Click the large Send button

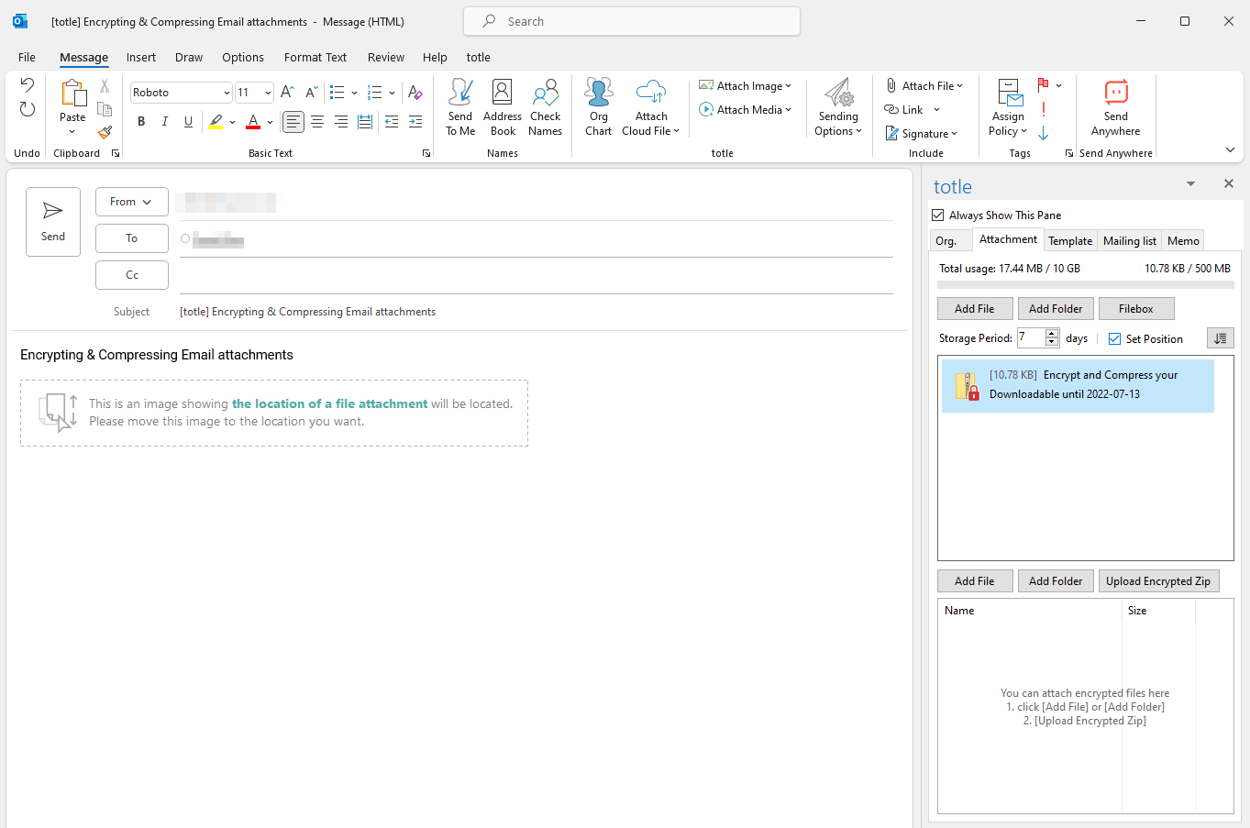tap(53, 222)
